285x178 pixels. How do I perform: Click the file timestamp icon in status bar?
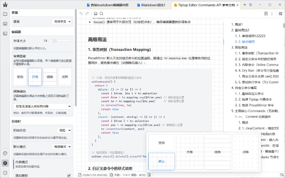(80, 175)
